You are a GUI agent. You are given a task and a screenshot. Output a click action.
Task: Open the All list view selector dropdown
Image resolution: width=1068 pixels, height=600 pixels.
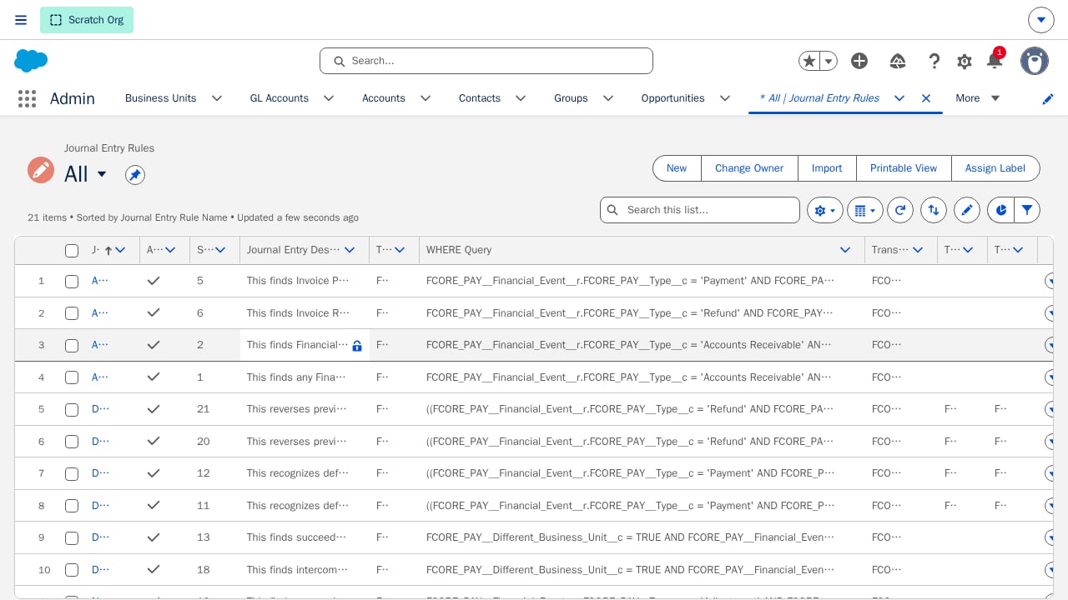102,174
